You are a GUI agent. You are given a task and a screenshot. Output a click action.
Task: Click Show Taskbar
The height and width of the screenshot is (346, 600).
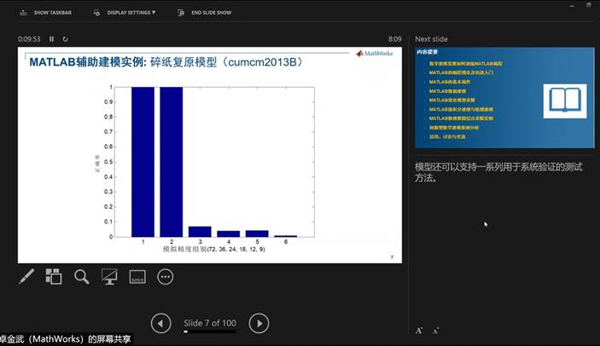[46, 13]
